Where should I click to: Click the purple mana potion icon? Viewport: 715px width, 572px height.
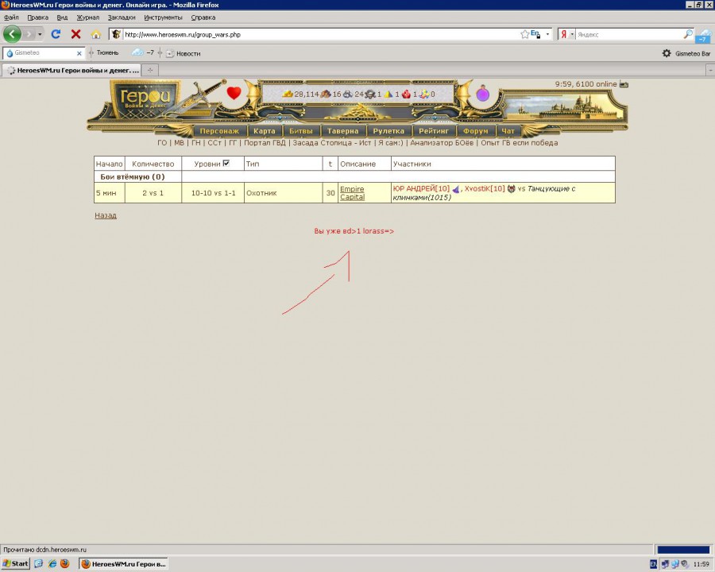[x=483, y=94]
